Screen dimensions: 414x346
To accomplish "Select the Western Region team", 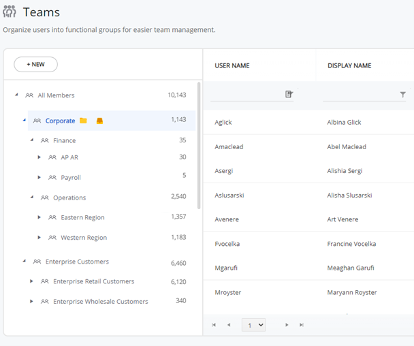I will [83, 238].
